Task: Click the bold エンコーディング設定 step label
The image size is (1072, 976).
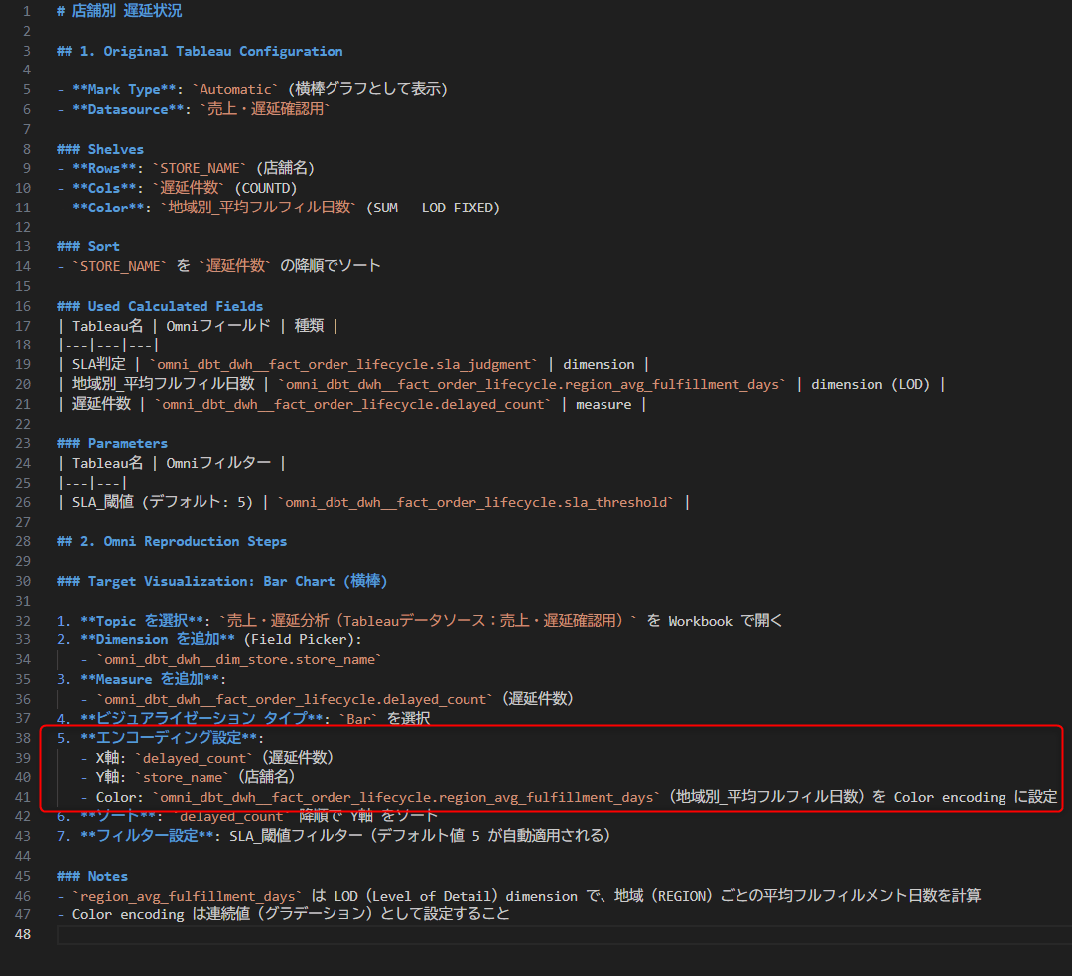Action: (169, 738)
